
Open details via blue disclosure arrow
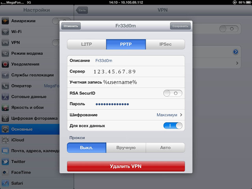tap(236, 52)
